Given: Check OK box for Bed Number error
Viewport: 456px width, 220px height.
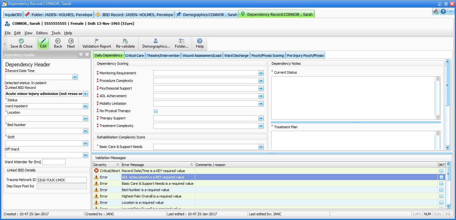Looking at the screenshot, I should pyautogui.click(x=441, y=190).
